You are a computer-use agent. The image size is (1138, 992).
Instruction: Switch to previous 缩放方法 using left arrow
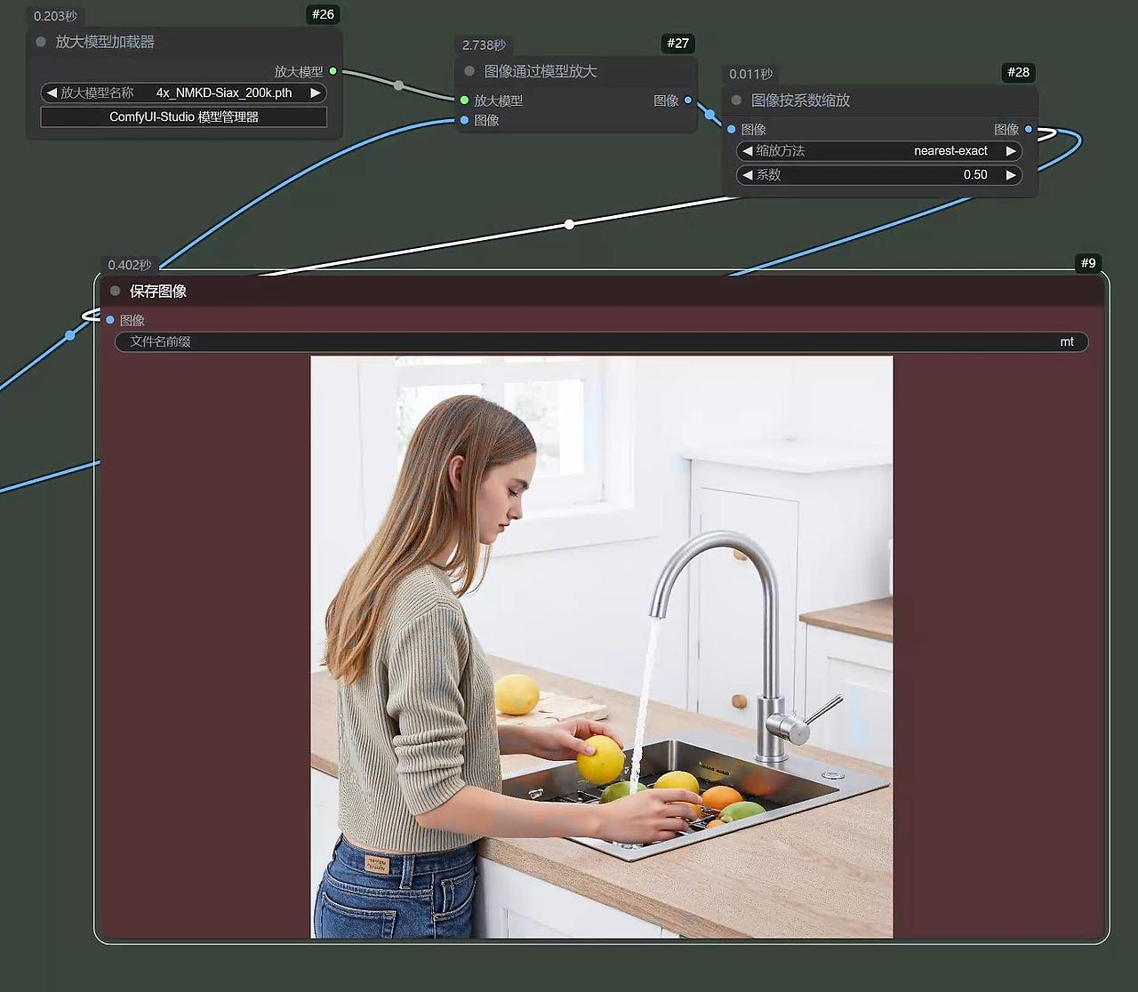point(748,151)
